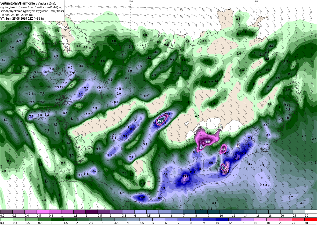
Task: Click the 10.1 precipitation value
Action: point(249,145)
